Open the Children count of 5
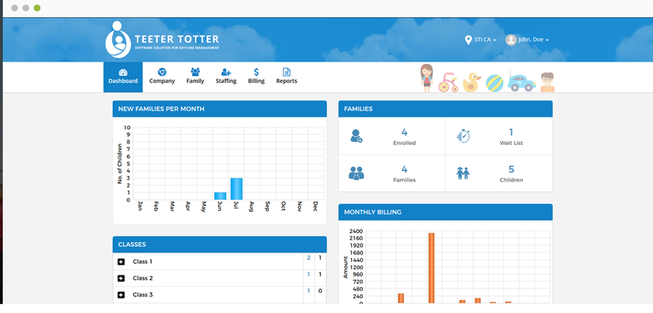Viewport: 653px width, 313px height. 511,170
